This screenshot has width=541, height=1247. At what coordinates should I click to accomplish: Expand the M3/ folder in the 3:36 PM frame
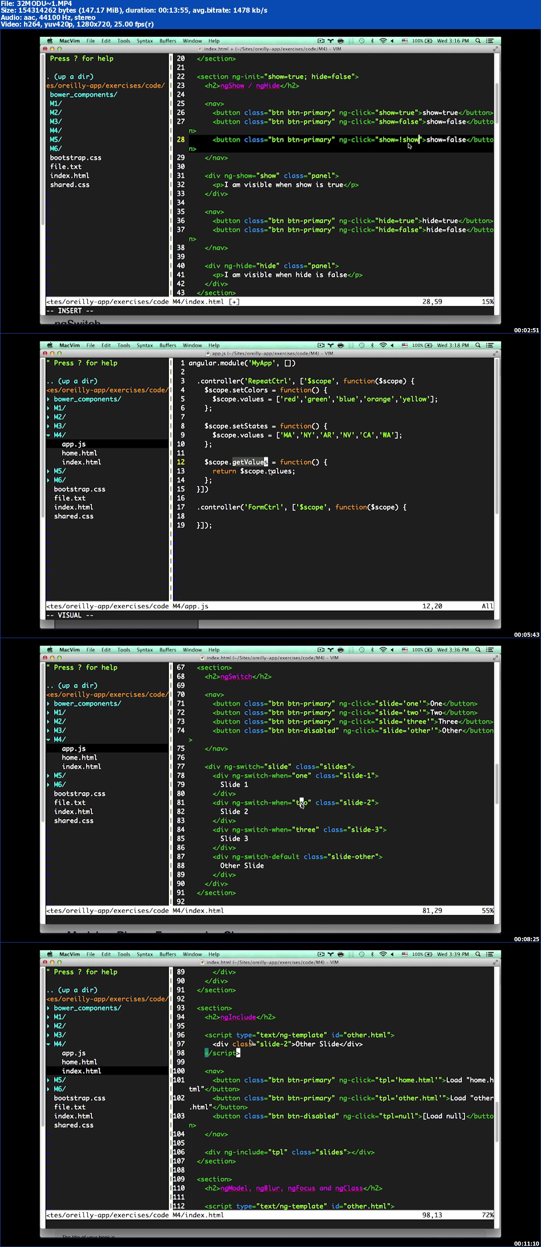(49, 731)
